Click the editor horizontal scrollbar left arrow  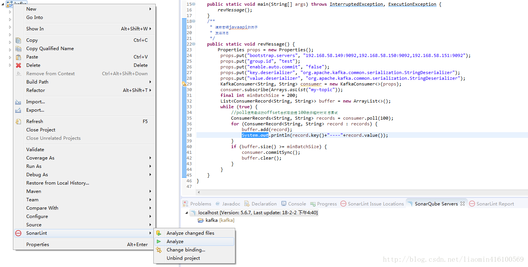(199, 193)
